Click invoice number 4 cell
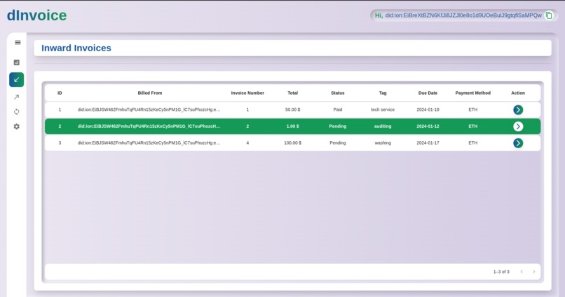Screen dimensions: 565x297 tap(247, 143)
